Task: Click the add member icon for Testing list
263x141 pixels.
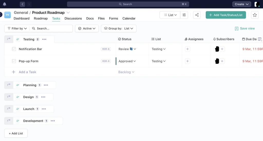Action: [18, 39]
